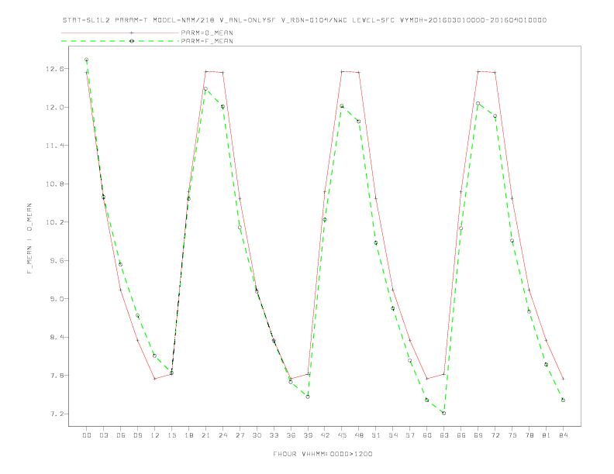Click the O_MEAN plus marker at hour 12
The image size is (614, 474).
pos(155,379)
